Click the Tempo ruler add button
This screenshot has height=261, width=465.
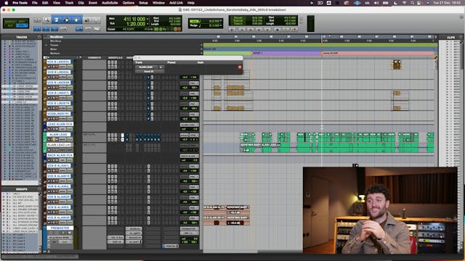click(201, 45)
